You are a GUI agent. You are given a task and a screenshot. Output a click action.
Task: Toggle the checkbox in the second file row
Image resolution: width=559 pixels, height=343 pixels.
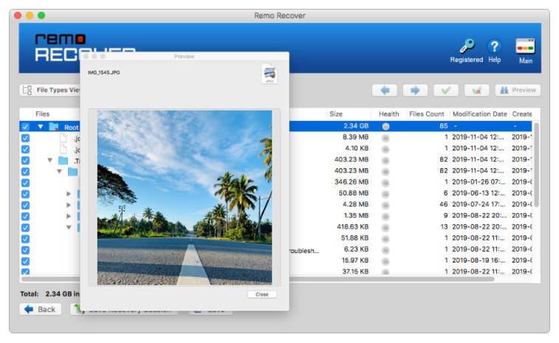point(26,149)
